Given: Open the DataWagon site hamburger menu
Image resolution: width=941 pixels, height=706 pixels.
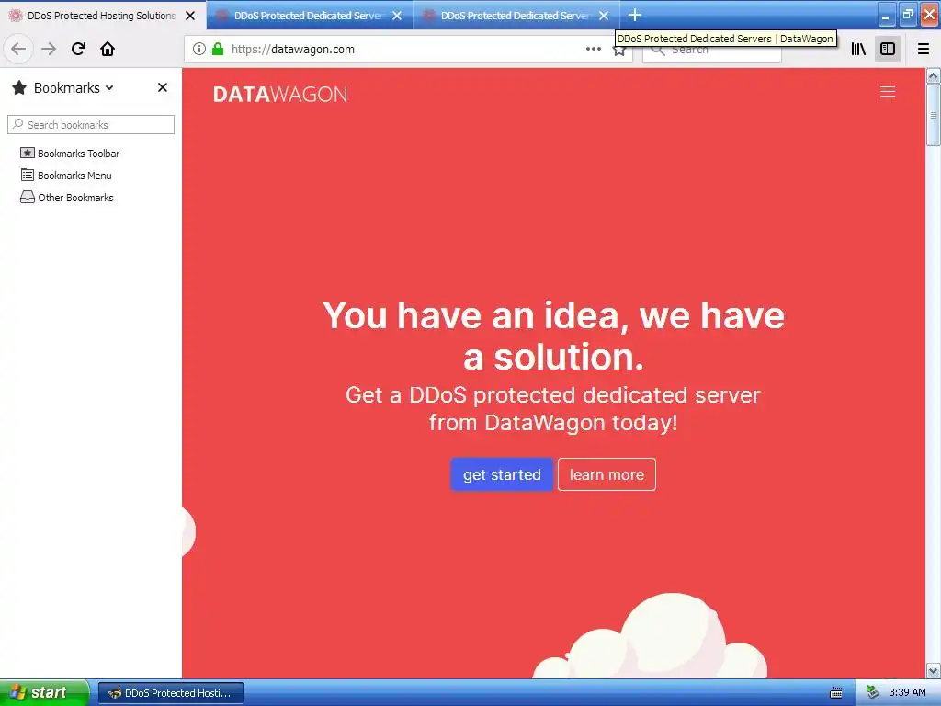Looking at the screenshot, I should point(888,91).
